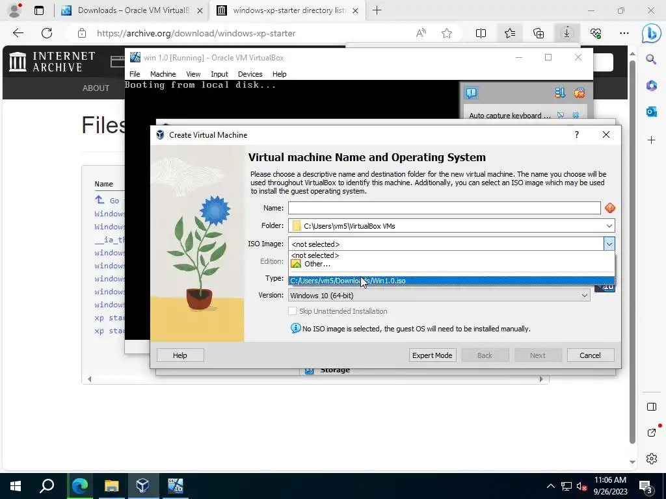Open Input menu in VM window
666x499 pixels.
click(219, 74)
